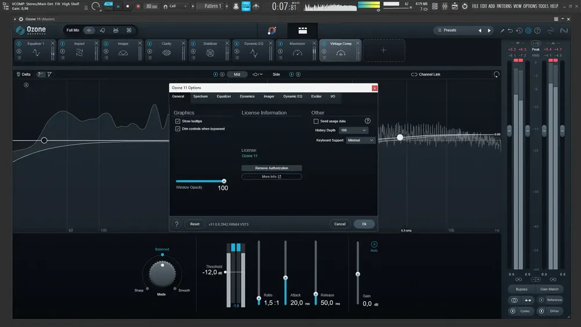
Task: Click the Ozone options gear icon
Action: [x=528, y=30]
